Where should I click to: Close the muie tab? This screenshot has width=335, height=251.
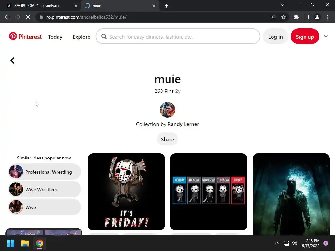[x=154, y=6]
